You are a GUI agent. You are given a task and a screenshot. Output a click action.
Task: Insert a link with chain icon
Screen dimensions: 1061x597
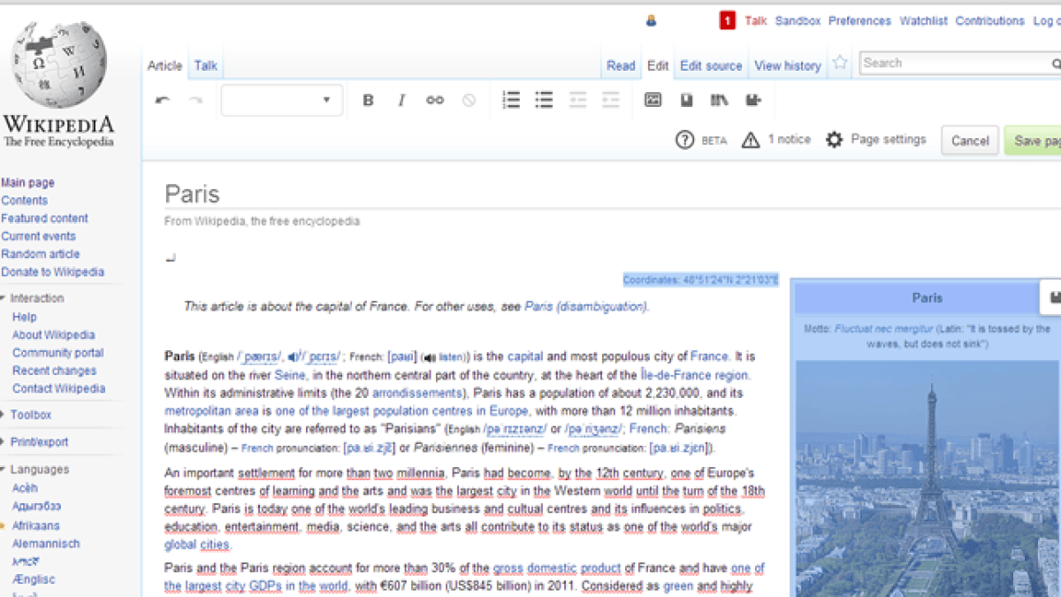pyautogui.click(x=434, y=100)
